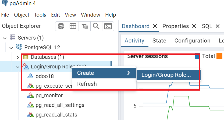Select the PostgreSQL 12 tree item
Screen dimensions: 224x120
tap(42, 47)
